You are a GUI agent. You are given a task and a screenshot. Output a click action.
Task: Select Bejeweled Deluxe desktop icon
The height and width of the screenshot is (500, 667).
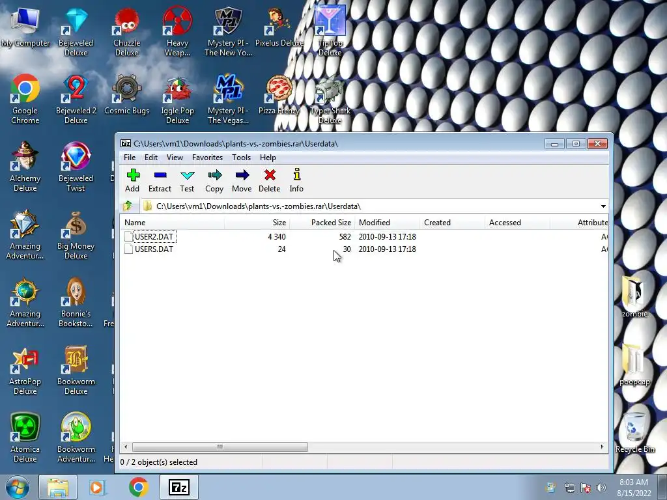[x=76, y=33]
